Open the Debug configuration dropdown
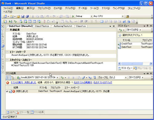Screen dimensions: 154x120 (x=91, y=16)
